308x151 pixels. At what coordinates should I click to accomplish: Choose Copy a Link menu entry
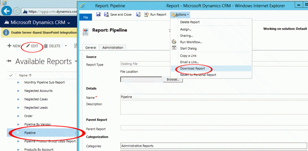[188, 56]
